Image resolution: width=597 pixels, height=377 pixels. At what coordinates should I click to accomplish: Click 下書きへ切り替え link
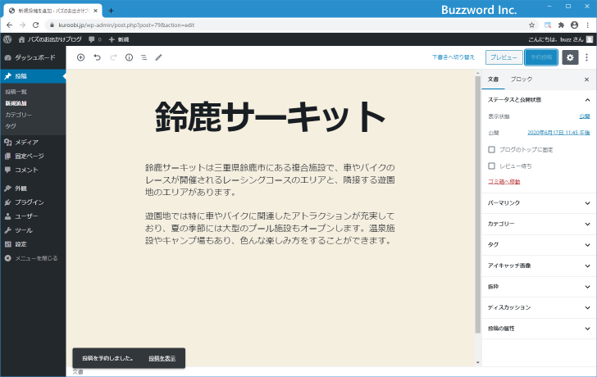453,57
